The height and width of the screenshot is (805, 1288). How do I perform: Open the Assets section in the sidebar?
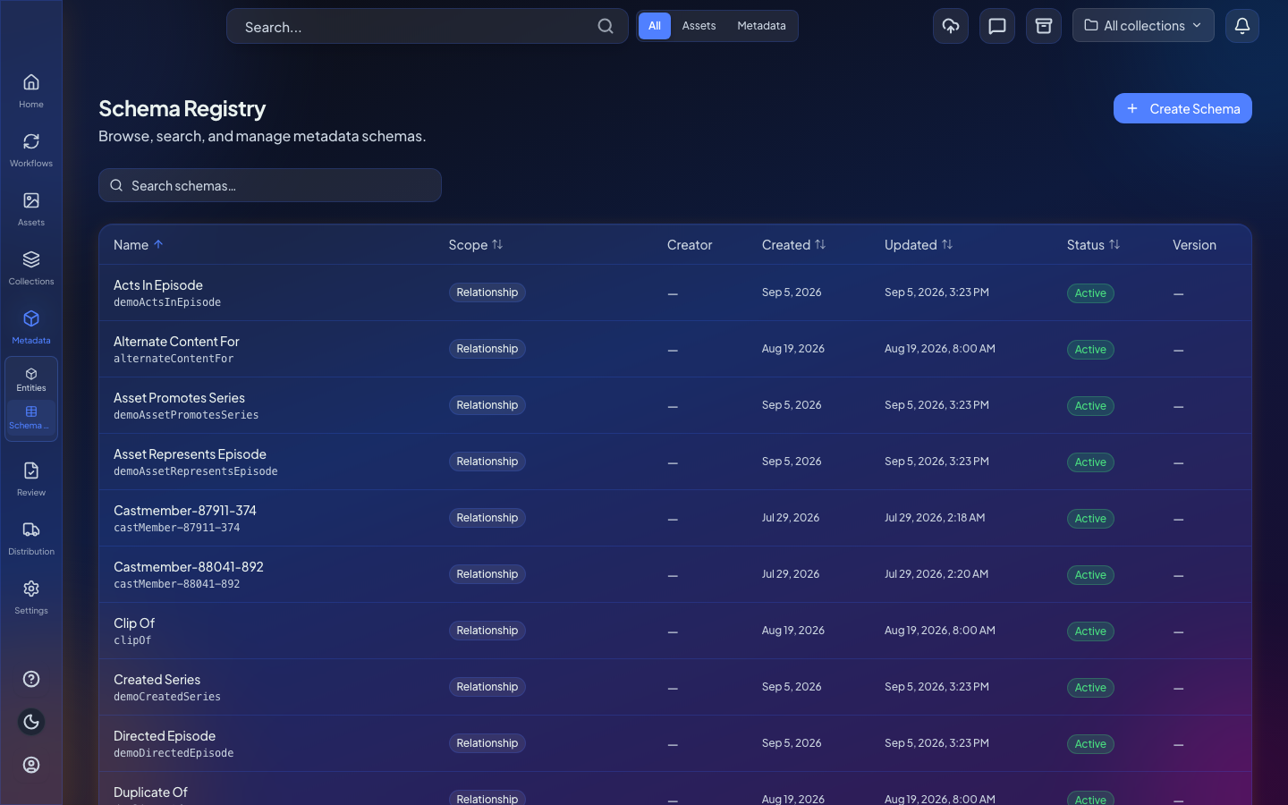coord(31,209)
